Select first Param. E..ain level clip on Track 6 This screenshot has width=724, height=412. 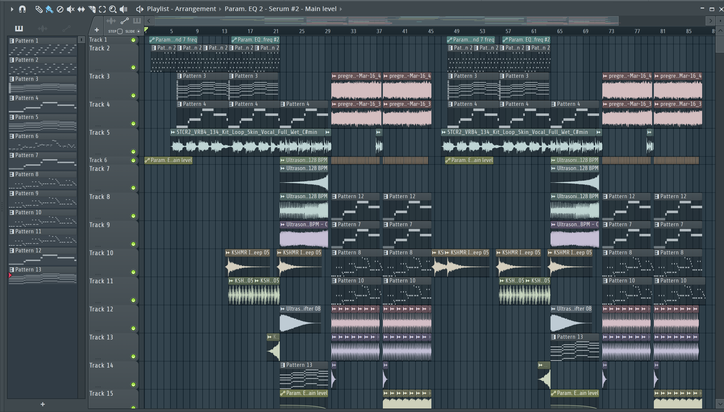[x=168, y=160]
